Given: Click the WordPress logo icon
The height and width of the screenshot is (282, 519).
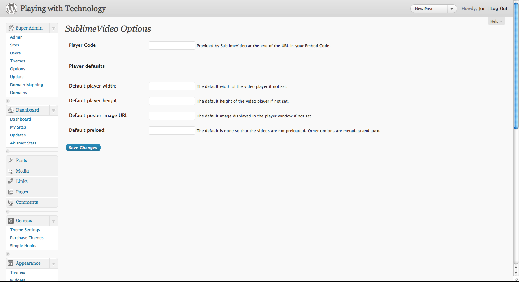Looking at the screenshot, I should coord(12,9).
